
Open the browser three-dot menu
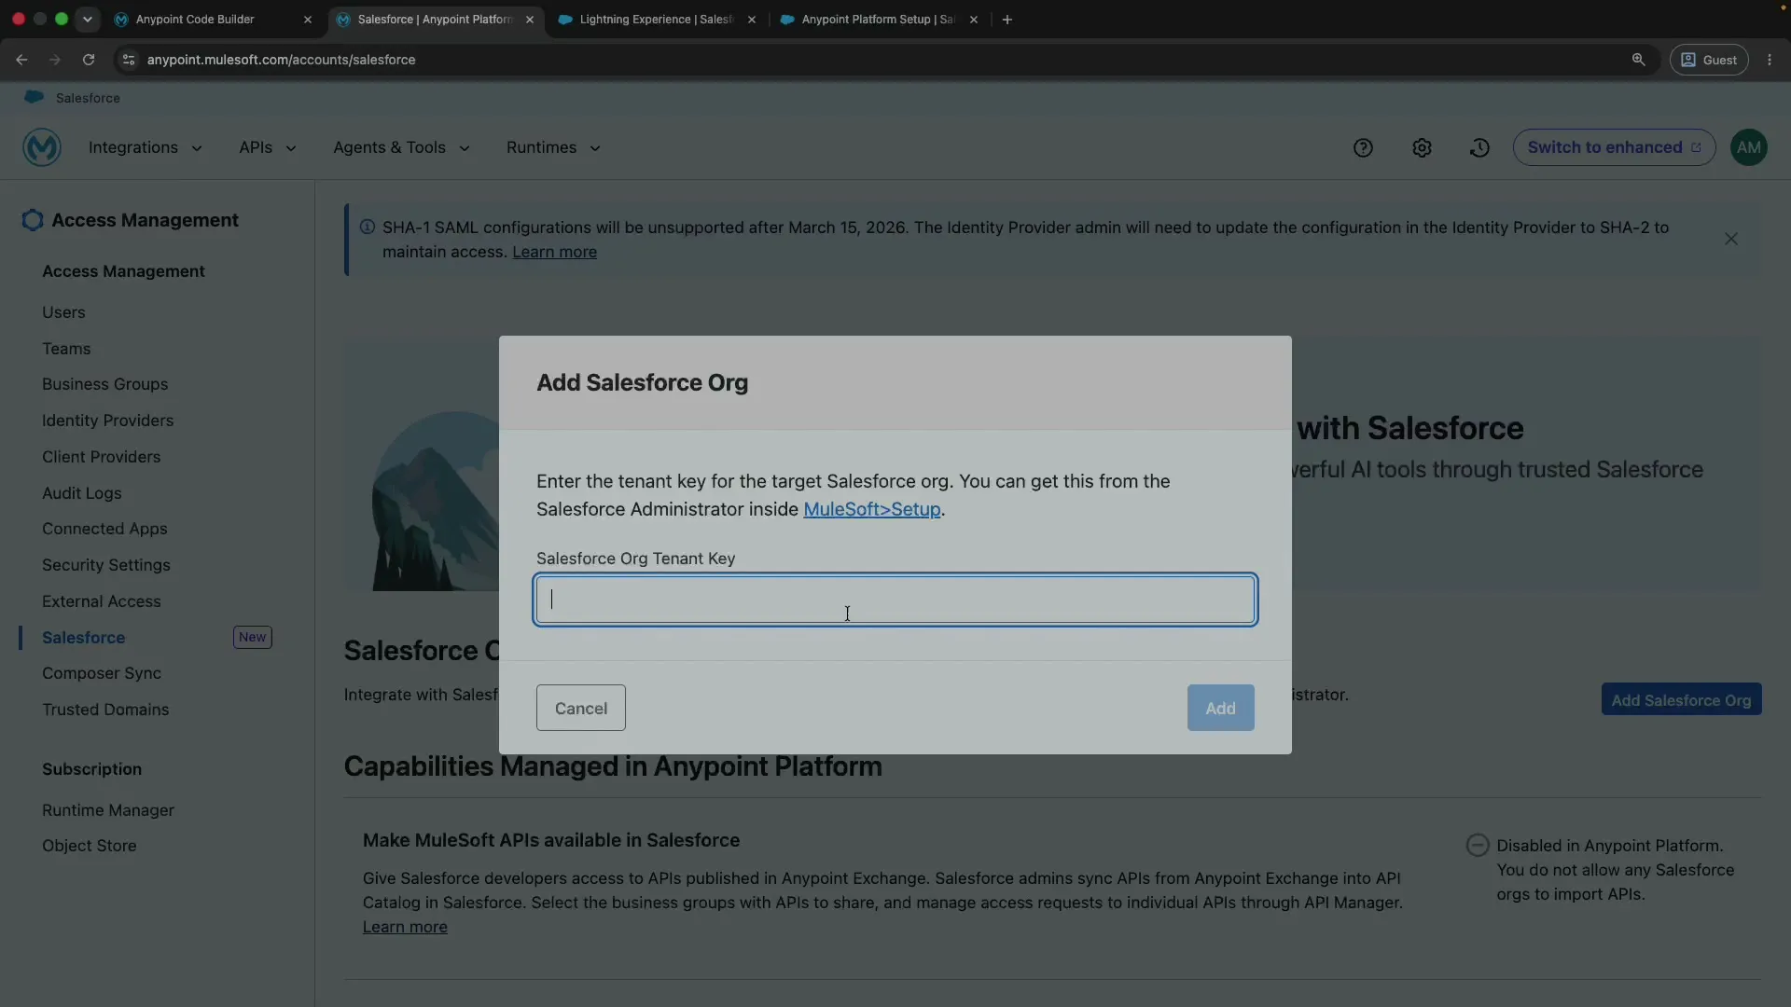tap(1770, 60)
